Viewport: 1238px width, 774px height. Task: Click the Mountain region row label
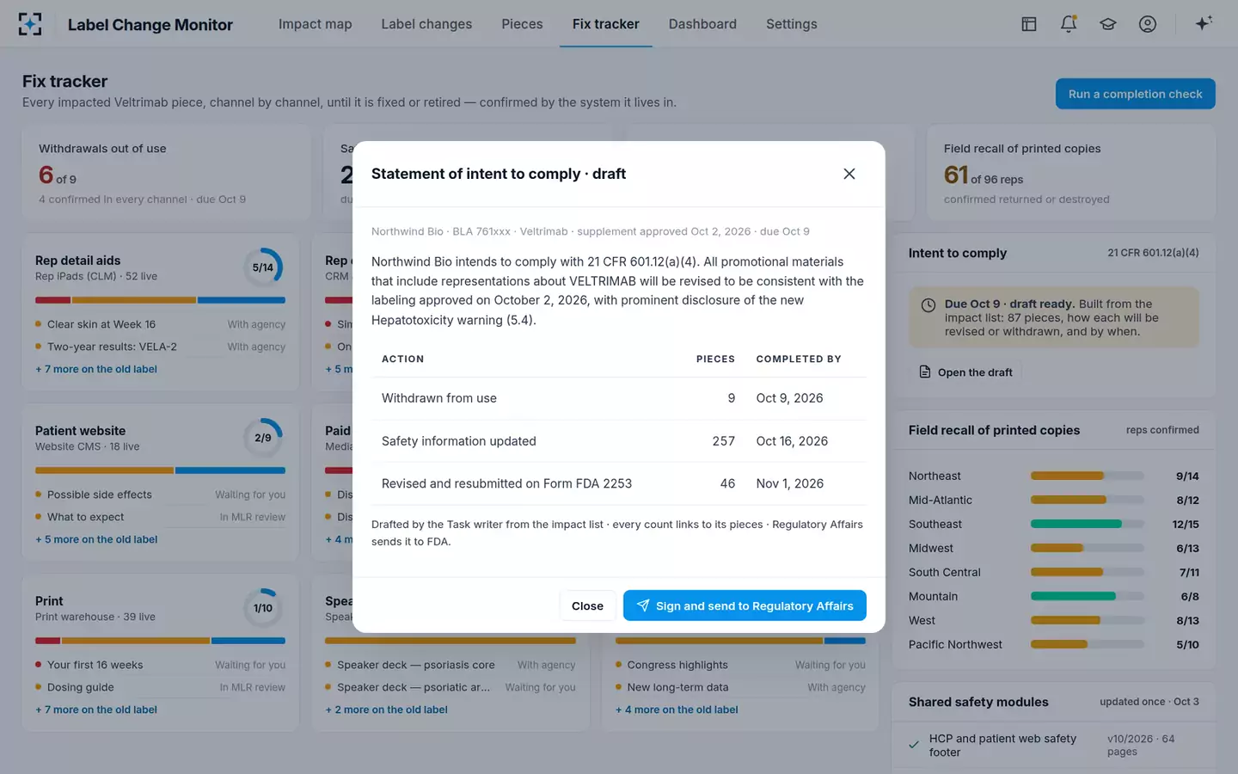pos(933,596)
